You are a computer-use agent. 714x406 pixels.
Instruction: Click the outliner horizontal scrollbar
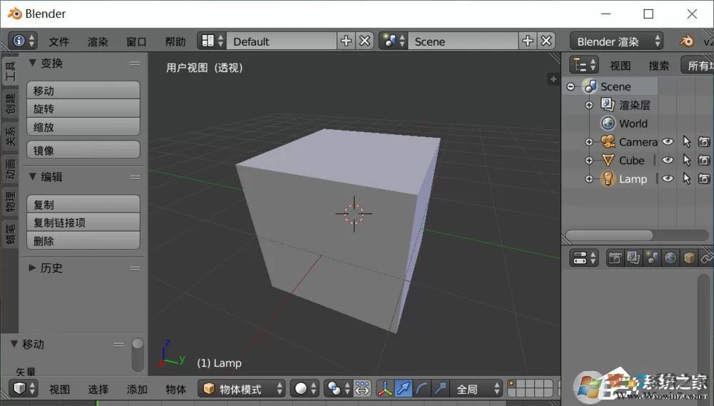pos(609,235)
